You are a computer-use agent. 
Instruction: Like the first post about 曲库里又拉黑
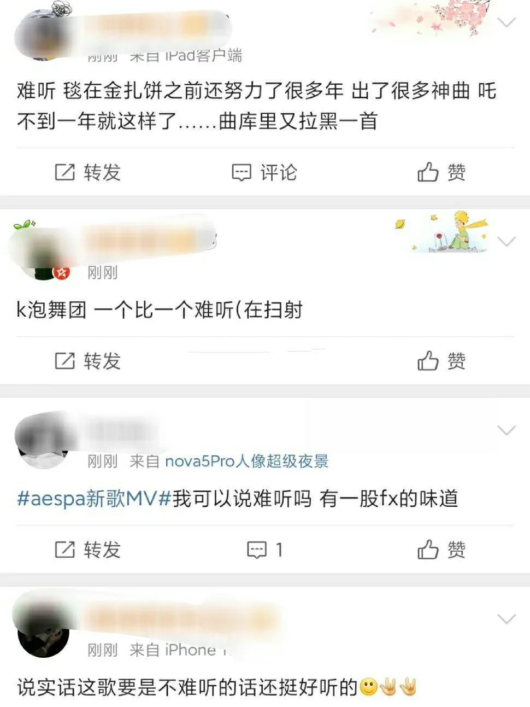pyautogui.click(x=441, y=172)
